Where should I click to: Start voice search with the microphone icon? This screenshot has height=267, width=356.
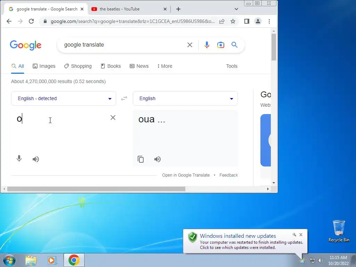(x=207, y=45)
